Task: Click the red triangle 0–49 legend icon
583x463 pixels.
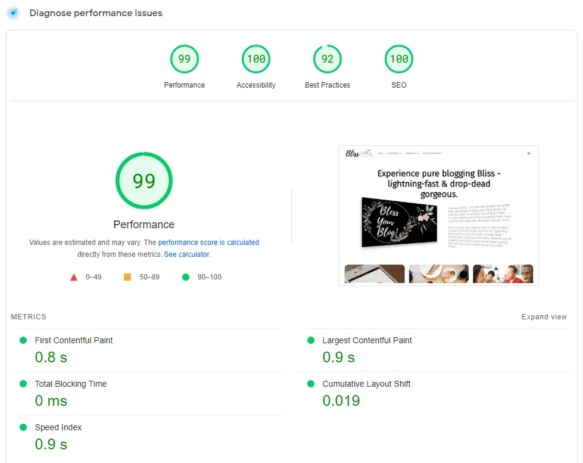Action: click(74, 277)
